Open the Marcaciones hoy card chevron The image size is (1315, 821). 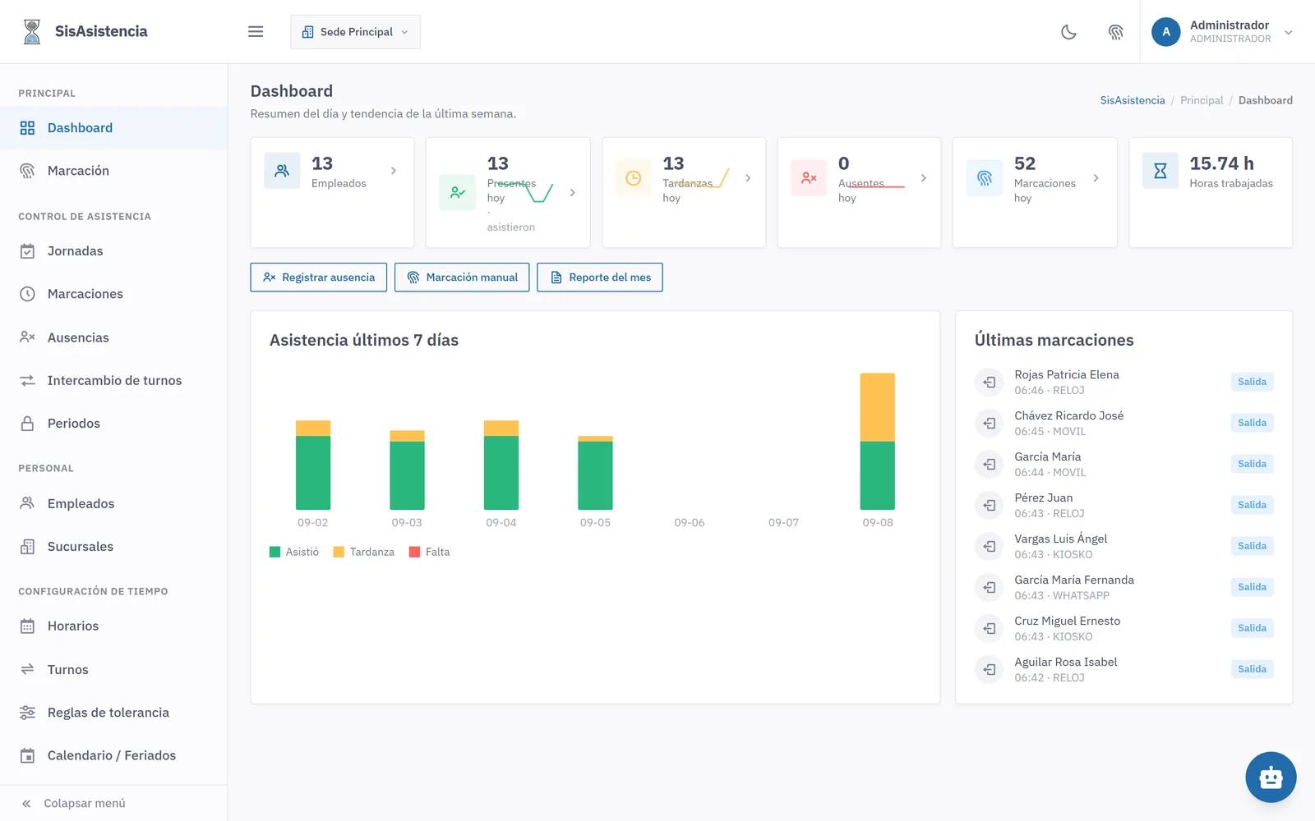click(x=1096, y=178)
